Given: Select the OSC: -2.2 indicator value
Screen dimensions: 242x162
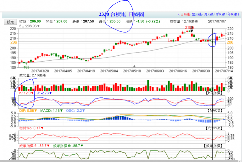Looking at the screenshot, I should coord(76,110).
